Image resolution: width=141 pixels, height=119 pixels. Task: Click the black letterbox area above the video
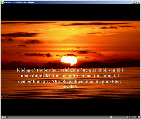(70, 12)
